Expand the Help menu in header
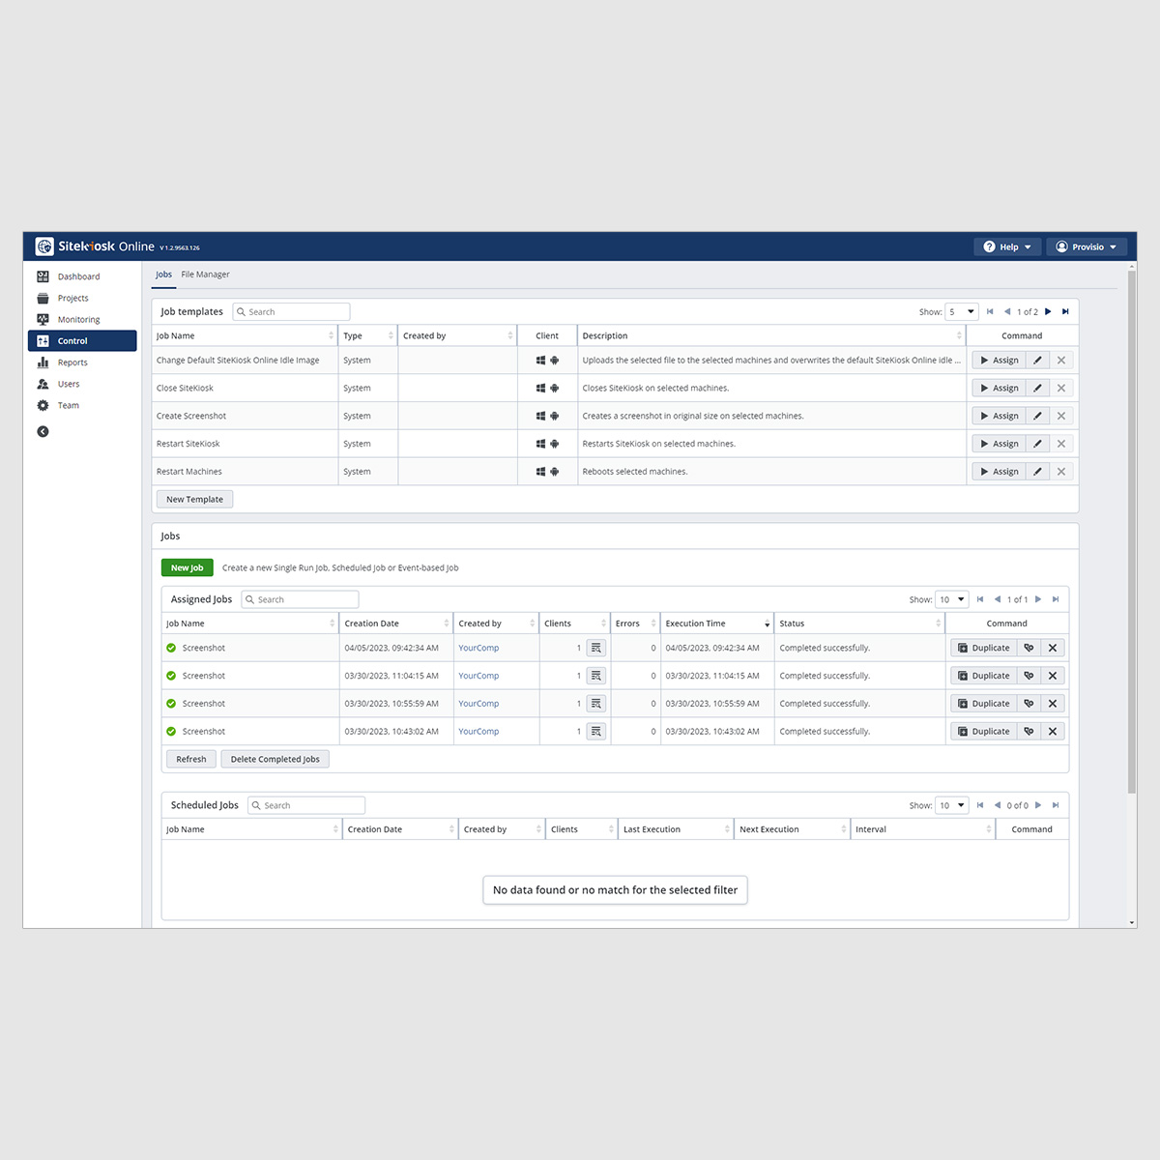The image size is (1160, 1160). (1007, 246)
